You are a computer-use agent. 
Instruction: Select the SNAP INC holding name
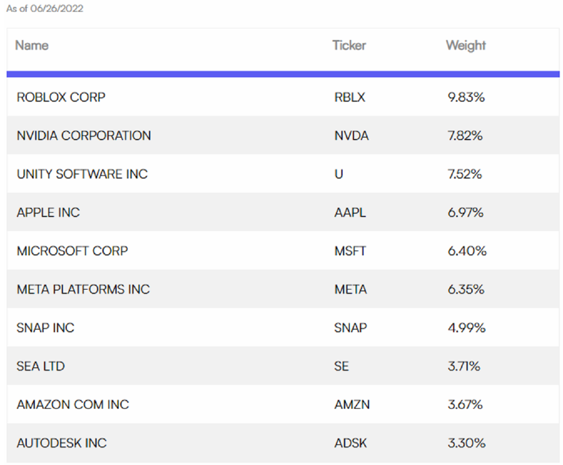tap(45, 328)
